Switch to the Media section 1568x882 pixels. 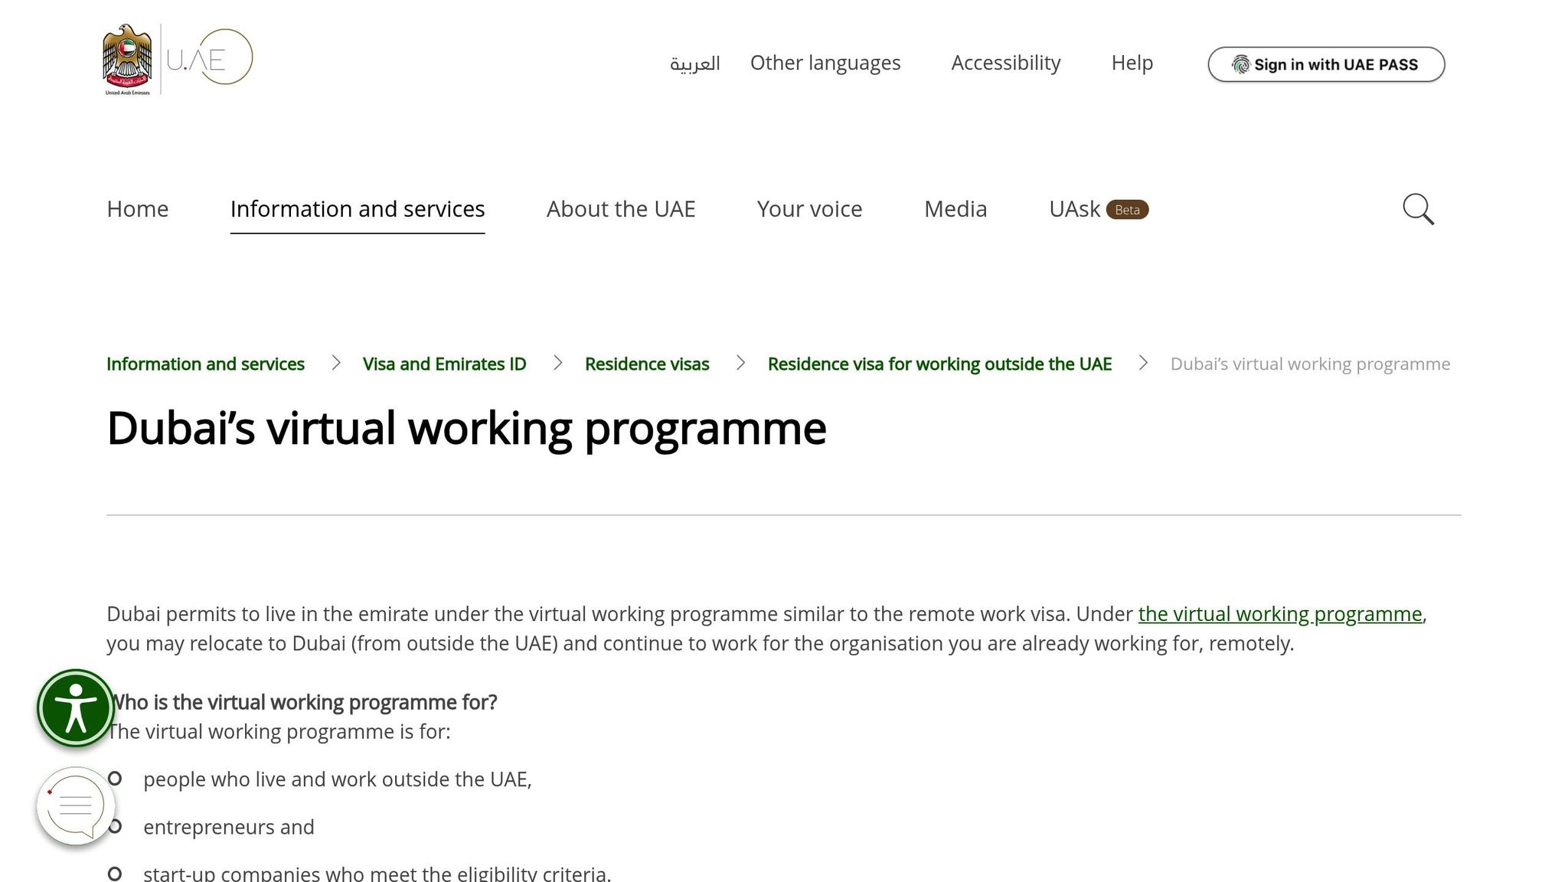click(955, 208)
